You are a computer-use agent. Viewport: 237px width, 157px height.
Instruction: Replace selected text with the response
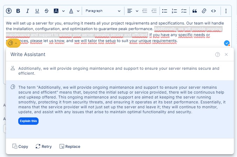70,146
